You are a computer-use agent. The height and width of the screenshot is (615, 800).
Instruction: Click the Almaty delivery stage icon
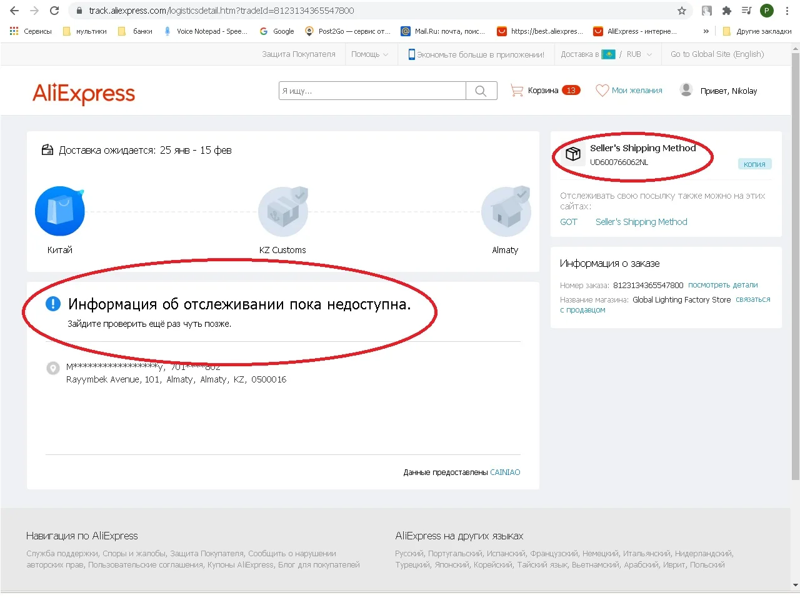coord(506,211)
